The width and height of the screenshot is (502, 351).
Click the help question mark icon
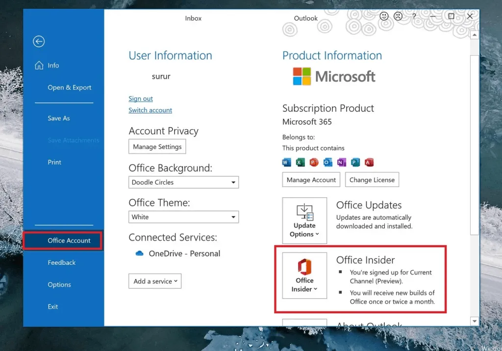click(x=414, y=16)
